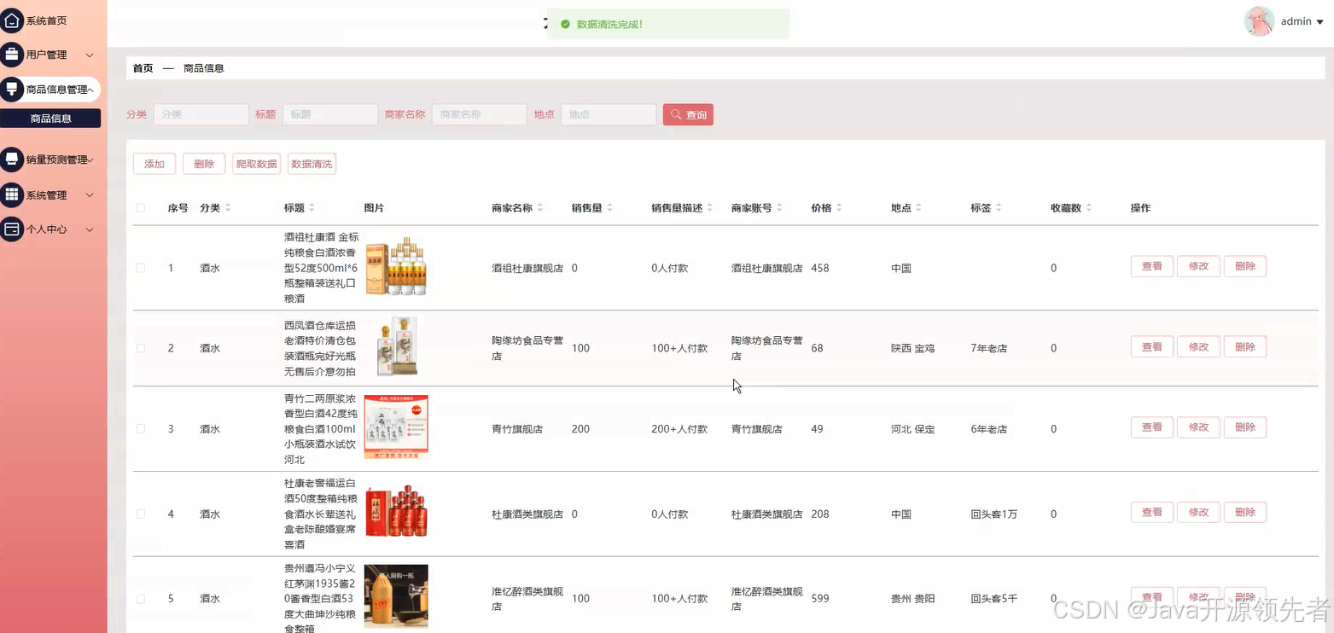The image size is (1334, 633).
Task: Click the 添加 button
Action: point(154,164)
